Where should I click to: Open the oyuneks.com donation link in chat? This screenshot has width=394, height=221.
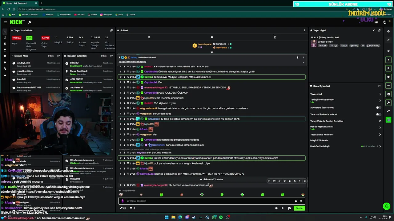click(x=256, y=158)
